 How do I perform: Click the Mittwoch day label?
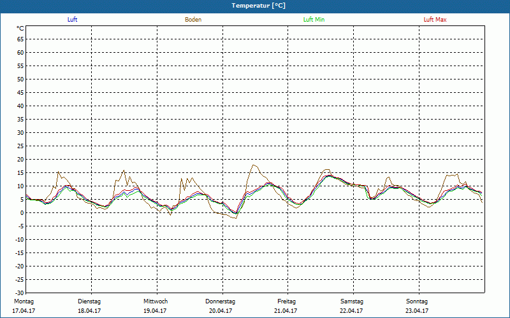[156, 301]
